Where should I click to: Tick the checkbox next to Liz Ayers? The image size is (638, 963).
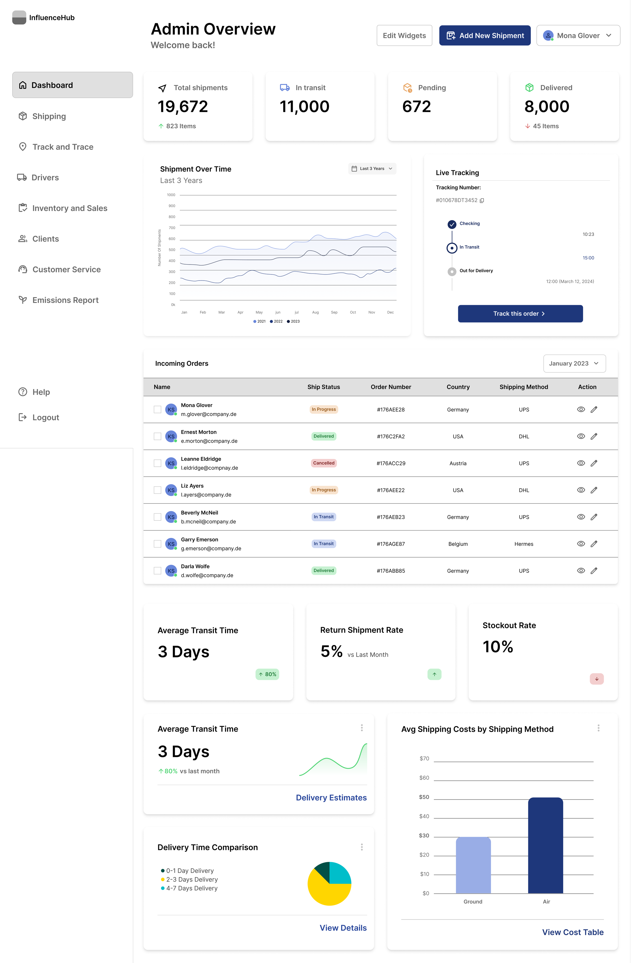157,490
